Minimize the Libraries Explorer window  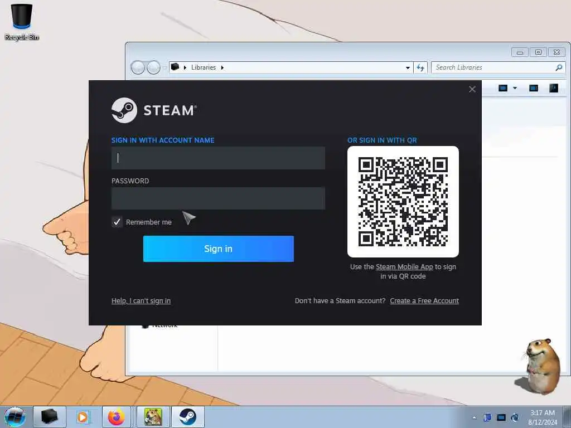pyautogui.click(x=520, y=52)
